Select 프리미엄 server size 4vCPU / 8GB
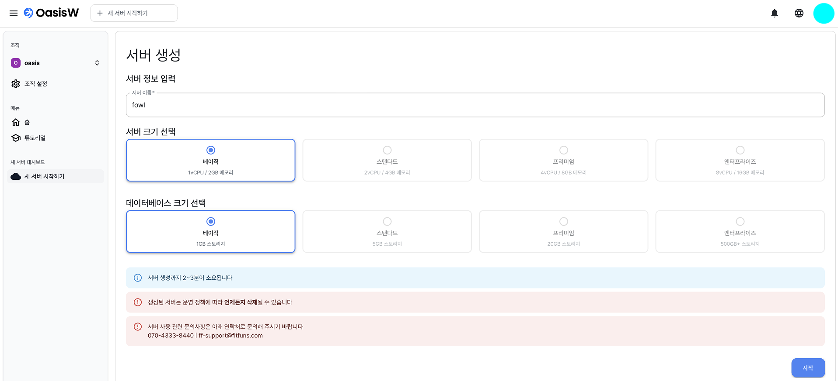Screen dimensions: 838x381 (x=563, y=160)
